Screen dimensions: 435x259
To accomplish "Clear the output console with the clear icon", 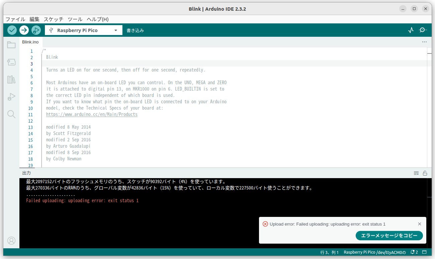I will pyautogui.click(x=416, y=173).
